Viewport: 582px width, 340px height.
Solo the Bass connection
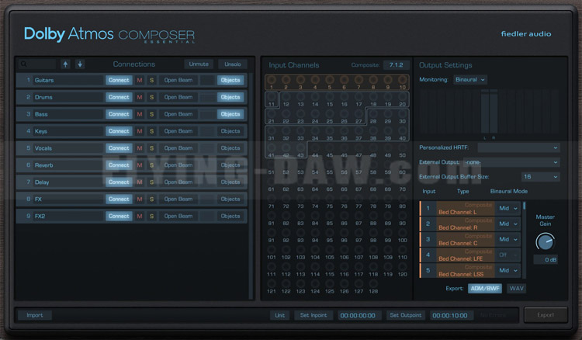(151, 114)
